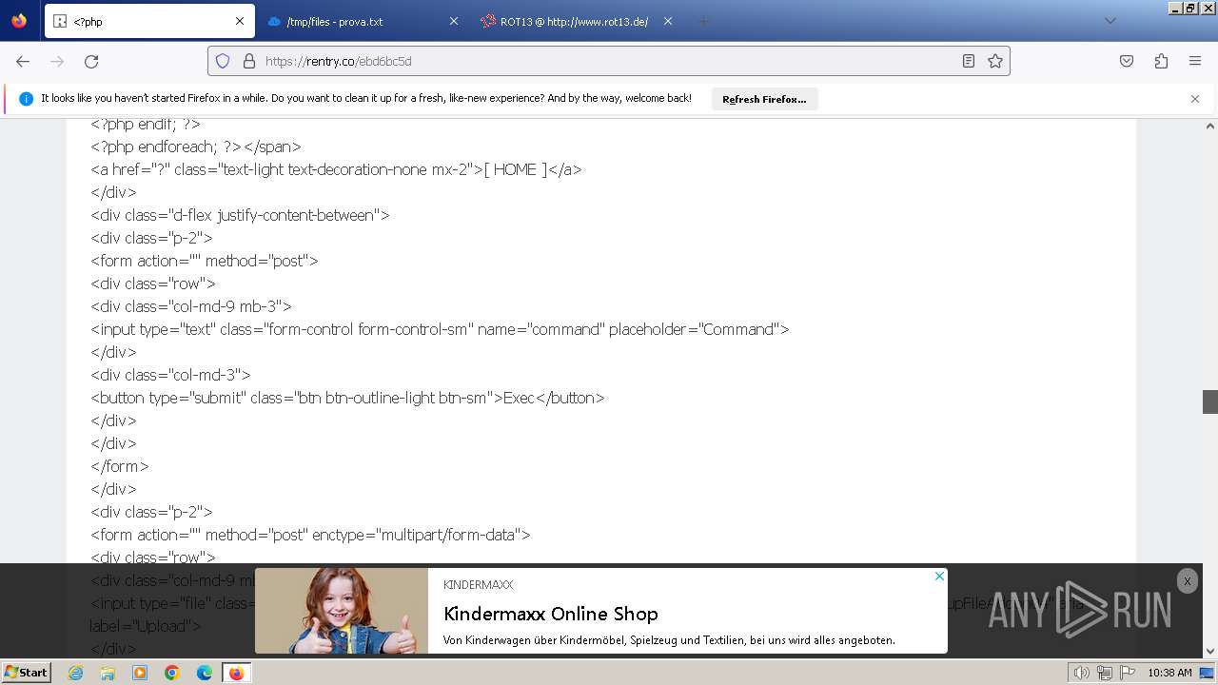The height and width of the screenshot is (685, 1218).
Task: Launch Chrome from taskbar
Action: pos(172,673)
